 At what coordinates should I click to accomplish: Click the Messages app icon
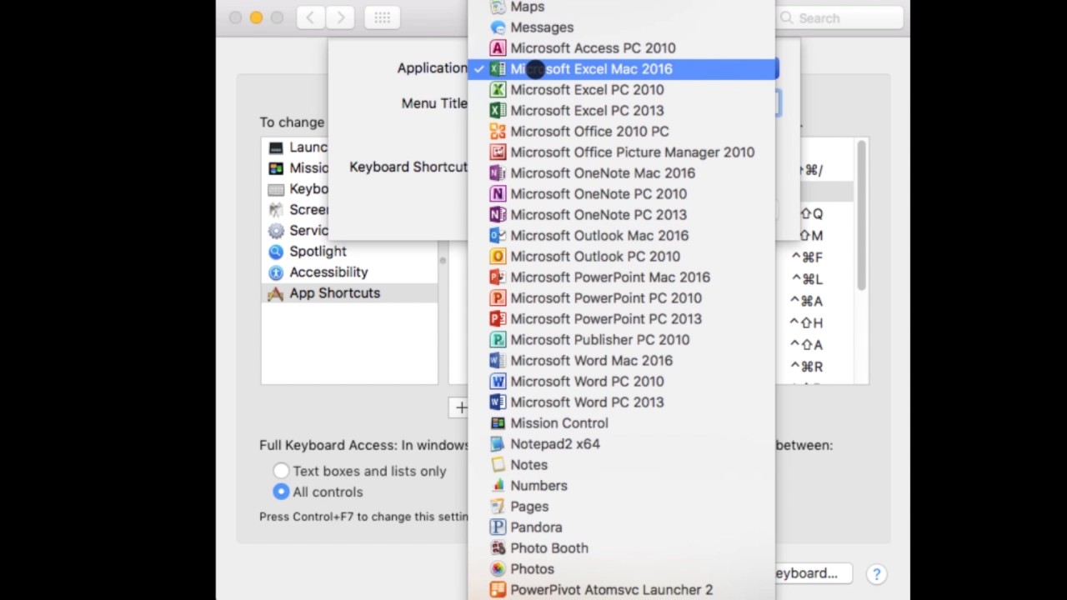[x=498, y=27]
